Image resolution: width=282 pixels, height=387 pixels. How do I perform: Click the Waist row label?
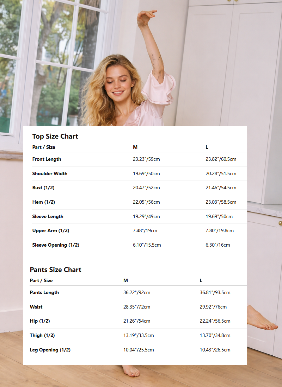click(x=36, y=307)
